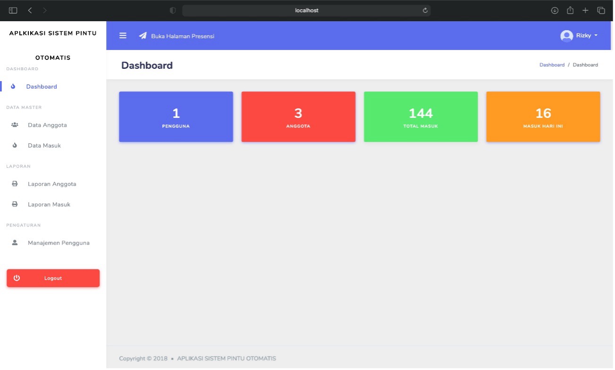615x370 pixels.
Task: Click the power icon on Logout
Action: coord(17,278)
